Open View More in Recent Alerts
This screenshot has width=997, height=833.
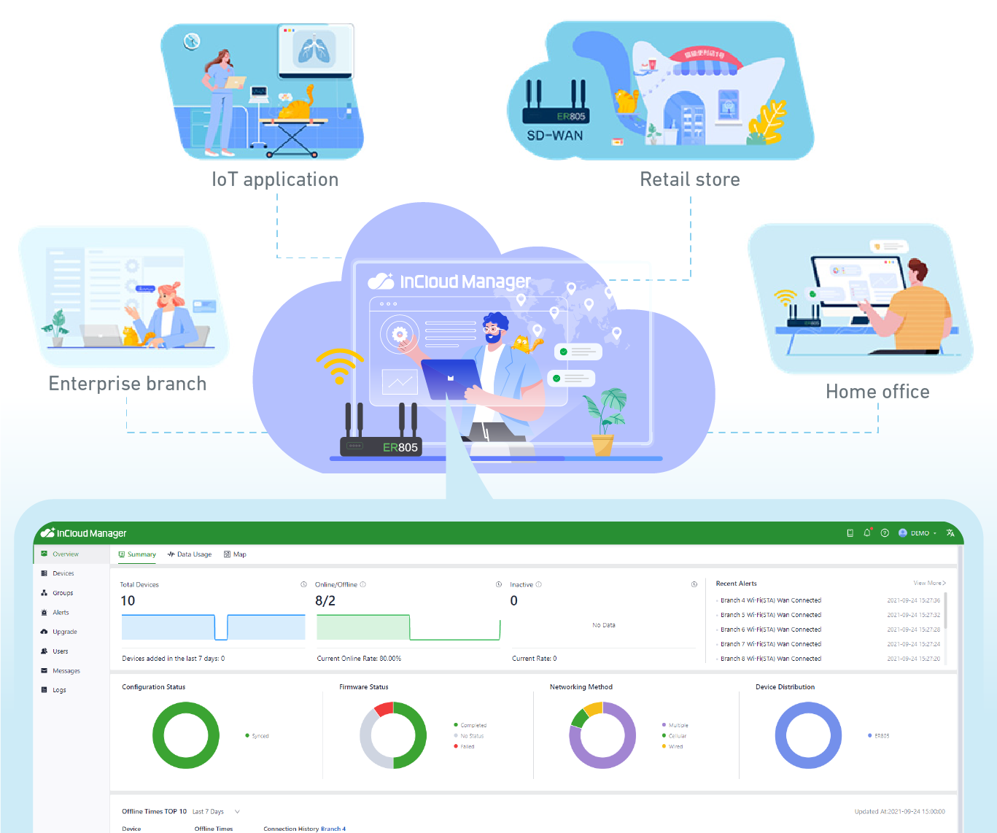pyautogui.click(x=930, y=583)
